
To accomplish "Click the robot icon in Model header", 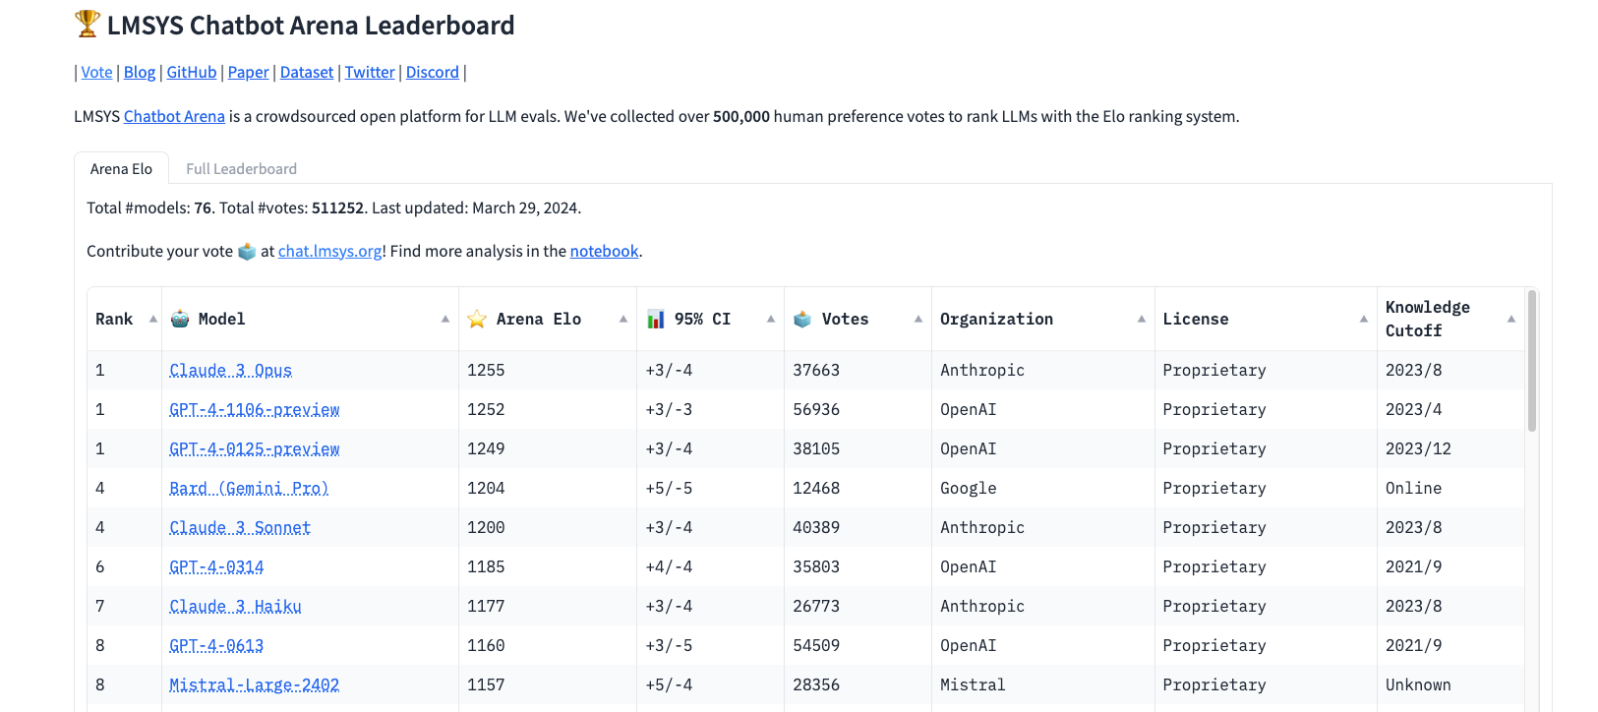I will click(x=180, y=319).
